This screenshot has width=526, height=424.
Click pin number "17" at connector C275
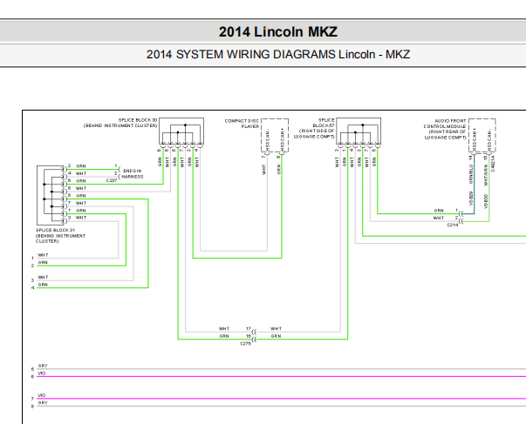249,329
